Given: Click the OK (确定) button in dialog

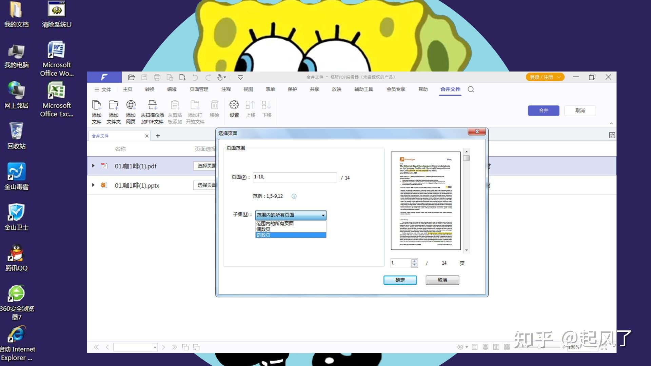Looking at the screenshot, I should [400, 280].
